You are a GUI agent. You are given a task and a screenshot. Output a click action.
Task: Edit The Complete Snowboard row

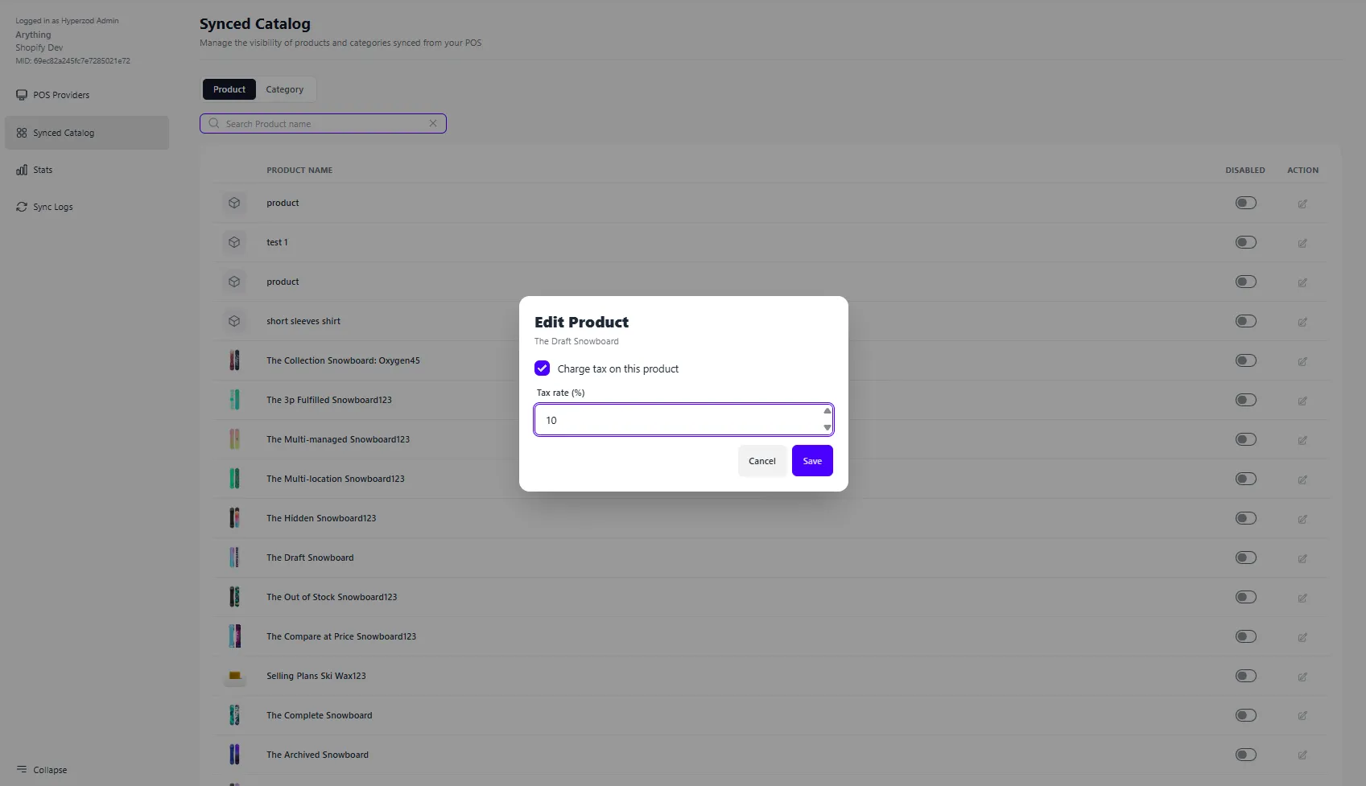point(1302,716)
